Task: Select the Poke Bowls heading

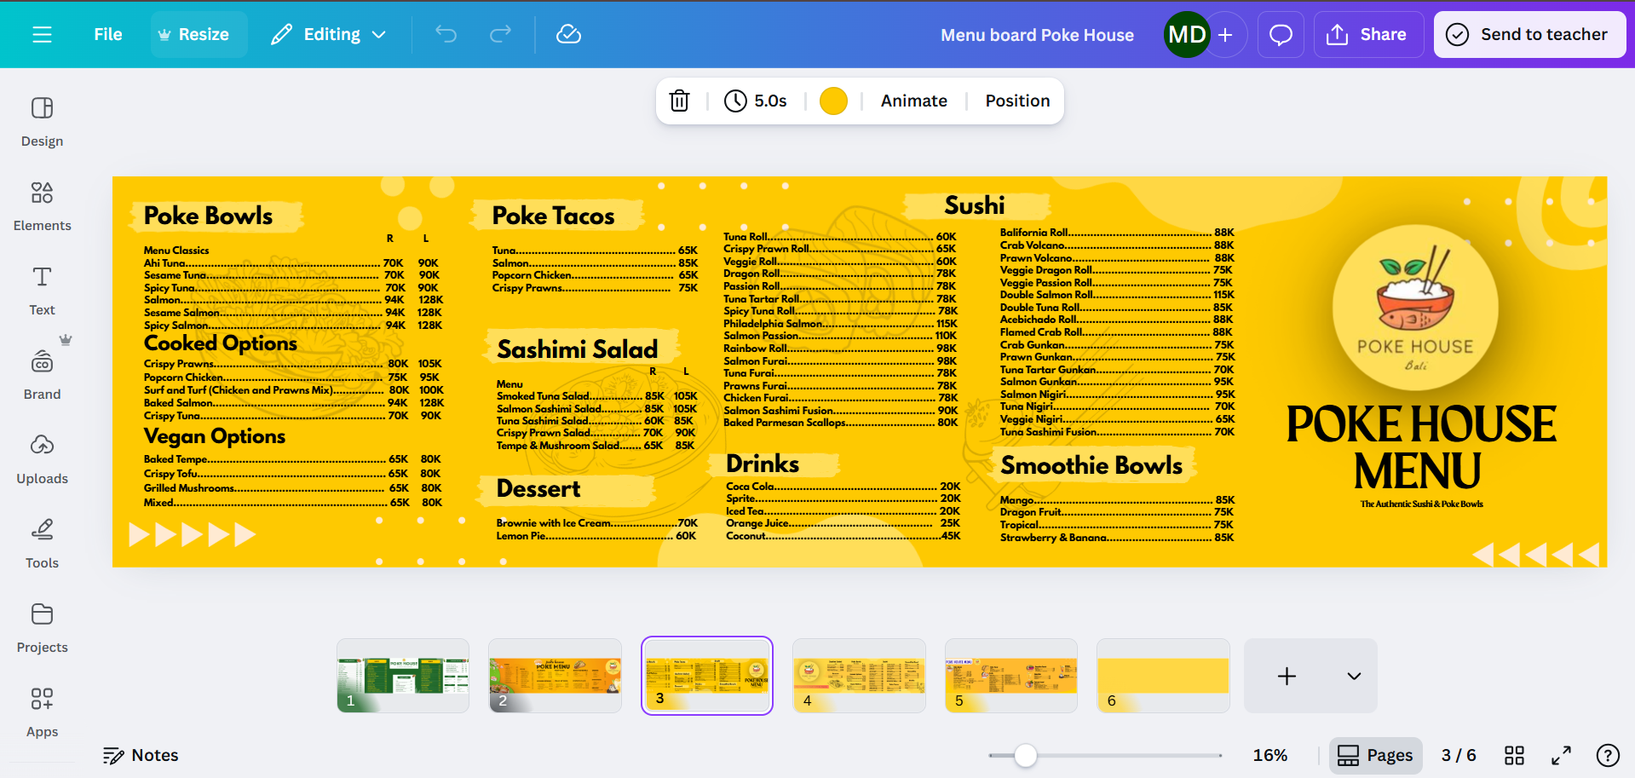Action: (x=209, y=216)
